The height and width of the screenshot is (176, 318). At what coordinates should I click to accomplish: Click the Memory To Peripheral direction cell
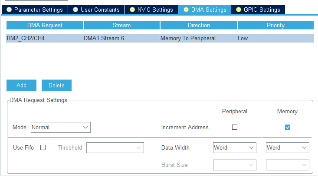point(198,38)
